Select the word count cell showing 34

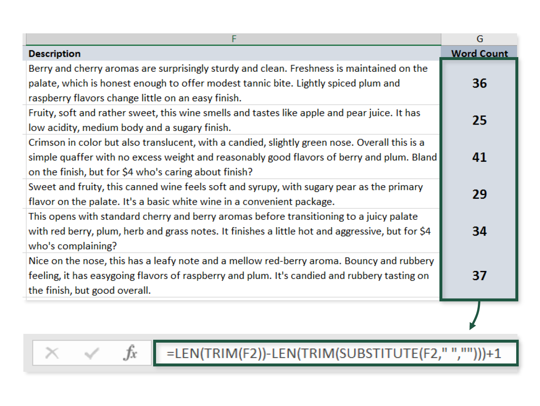tap(479, 231)
